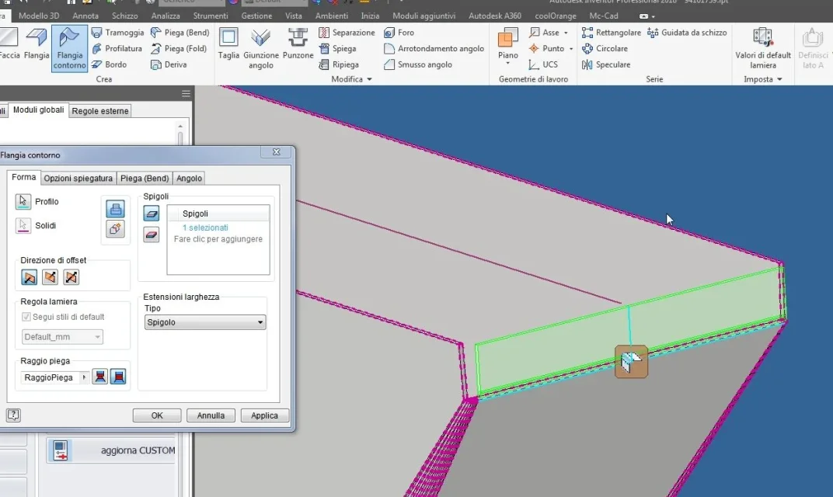This screenshot has width=833, height=497.
Task: Click the Applica button
Action: point(264,415)
